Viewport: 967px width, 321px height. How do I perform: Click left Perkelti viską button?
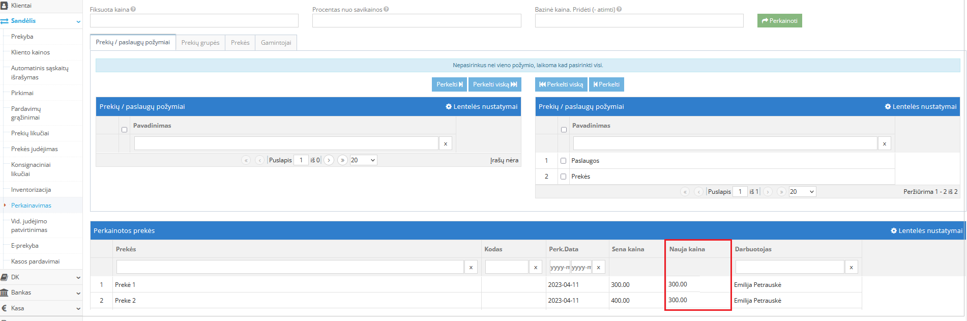click(494, 84)
